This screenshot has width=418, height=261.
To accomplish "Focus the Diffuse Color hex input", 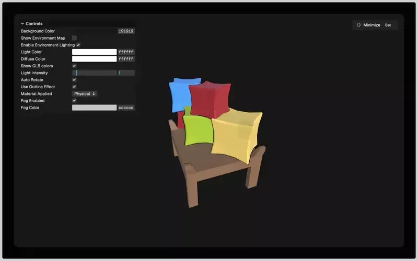I will 126,59.
